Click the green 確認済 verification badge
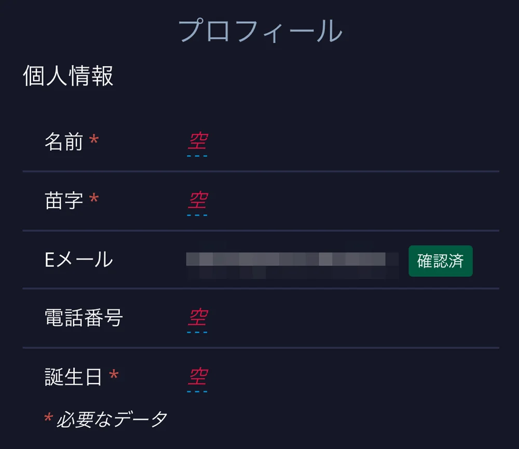 [x=440, y=261]
